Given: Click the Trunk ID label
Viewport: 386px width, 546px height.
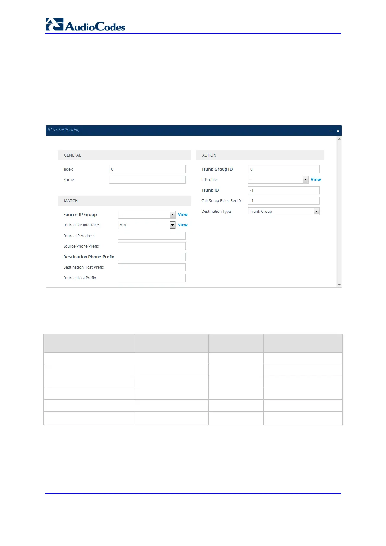Looking at the screenshot, I should [x=210, y=190].
